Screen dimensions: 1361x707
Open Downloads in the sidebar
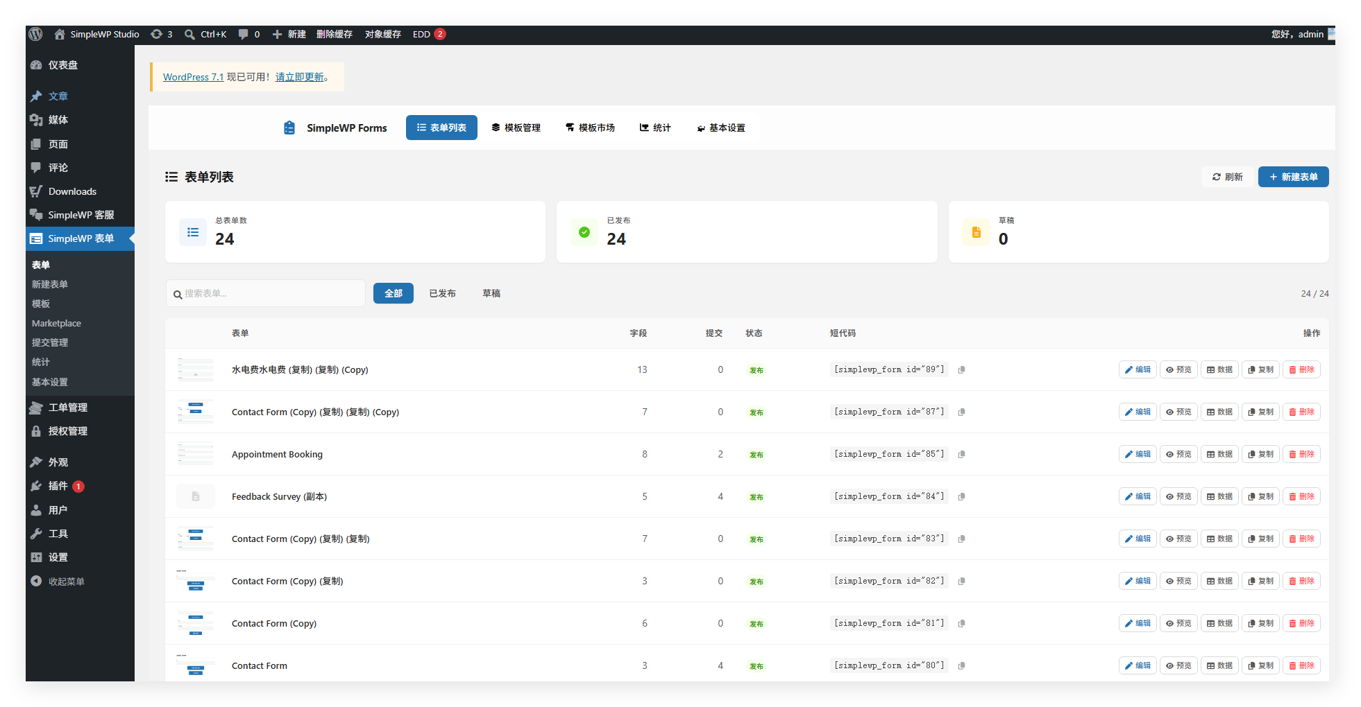80,191
